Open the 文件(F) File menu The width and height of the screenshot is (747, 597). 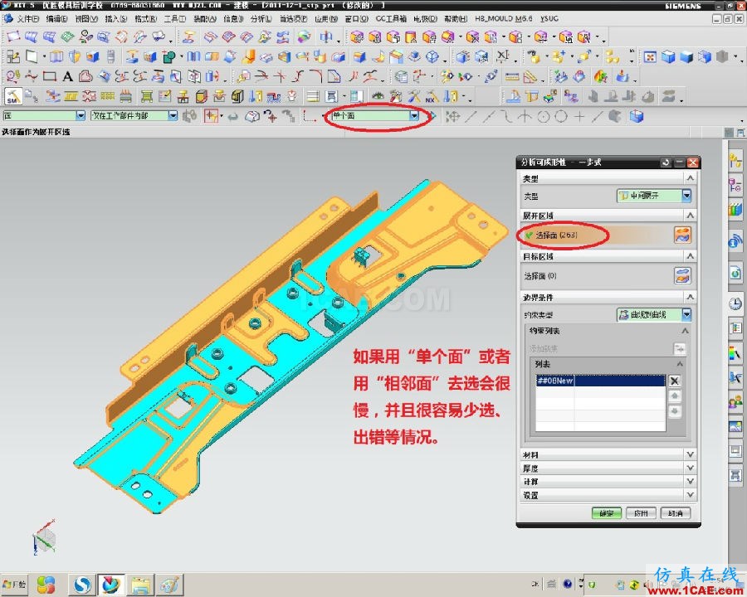pyautogui.click(x=27, y=18)
